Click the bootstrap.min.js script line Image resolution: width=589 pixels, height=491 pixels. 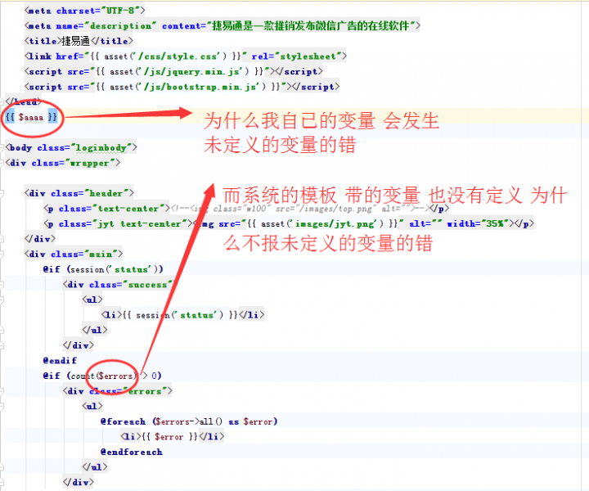pos(182,87)
